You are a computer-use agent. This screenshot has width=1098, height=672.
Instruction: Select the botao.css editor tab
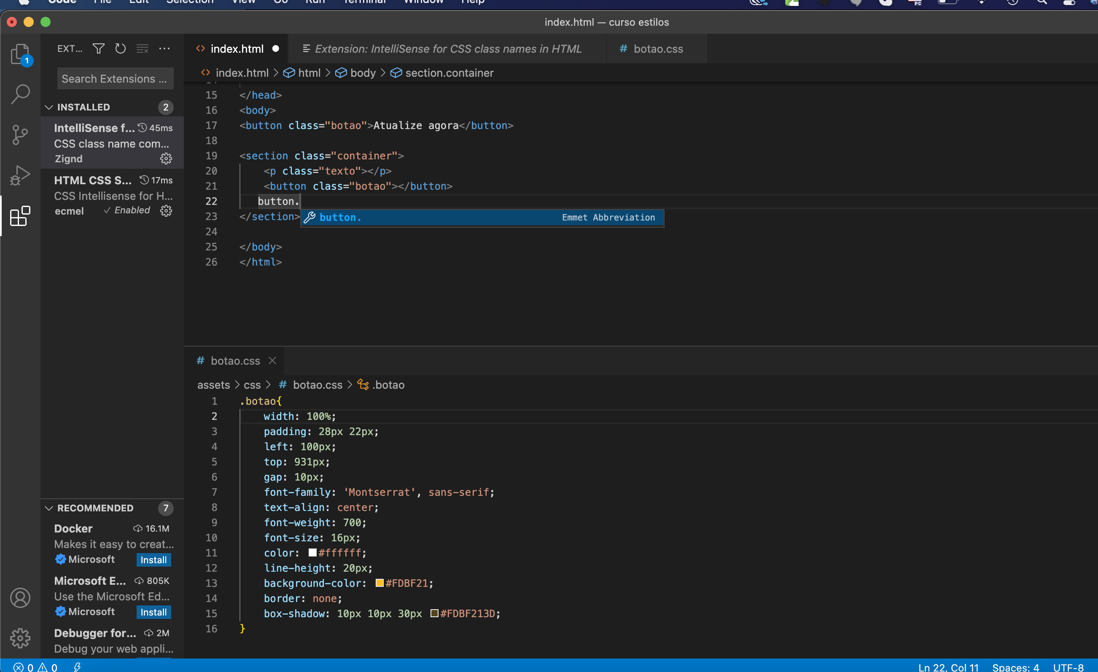coord(657,48)
